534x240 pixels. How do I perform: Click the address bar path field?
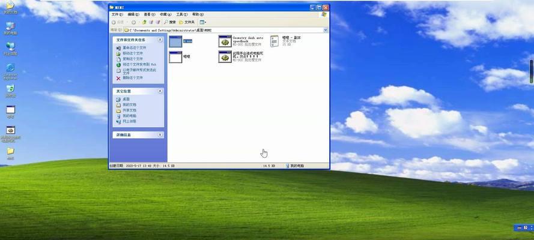click(x=223, y=30)
